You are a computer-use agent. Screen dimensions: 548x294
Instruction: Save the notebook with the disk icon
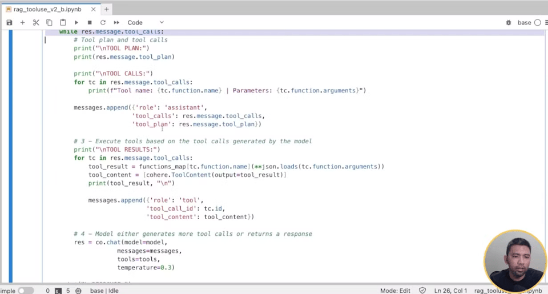pos(9,23)
